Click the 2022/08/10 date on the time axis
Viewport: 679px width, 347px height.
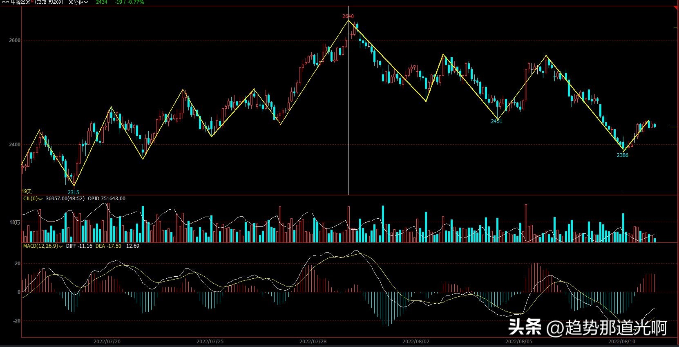tap(622, 341)
